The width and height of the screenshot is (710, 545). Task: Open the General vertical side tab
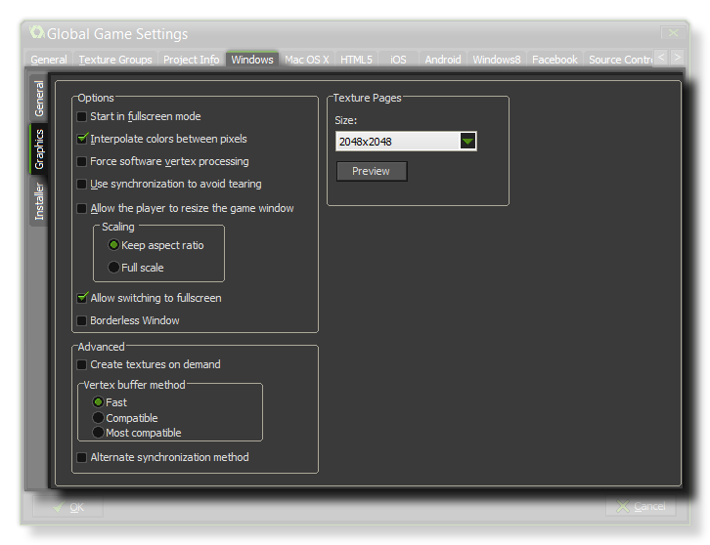pyautogui.click(x=39, y=99)
